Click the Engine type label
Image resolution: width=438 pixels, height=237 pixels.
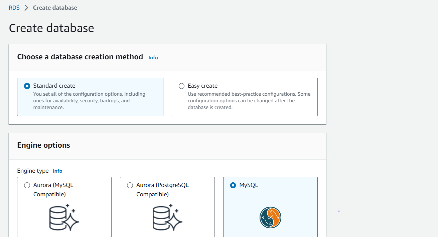tap(33, 171)
